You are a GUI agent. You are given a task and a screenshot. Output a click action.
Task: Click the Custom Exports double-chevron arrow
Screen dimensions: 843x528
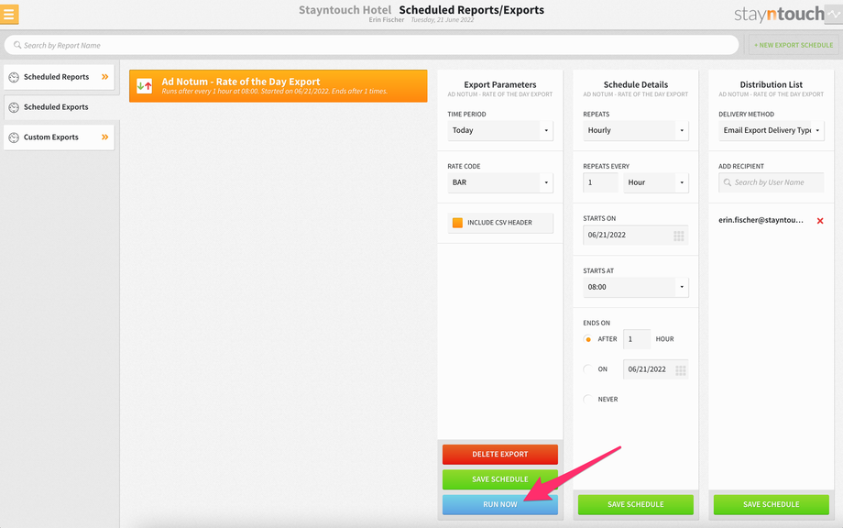coord(104,137)
